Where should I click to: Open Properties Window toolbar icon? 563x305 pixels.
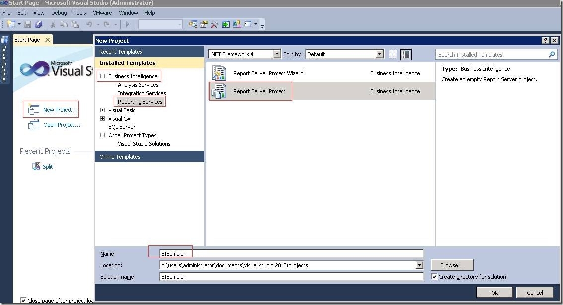(x=204, y=24)
